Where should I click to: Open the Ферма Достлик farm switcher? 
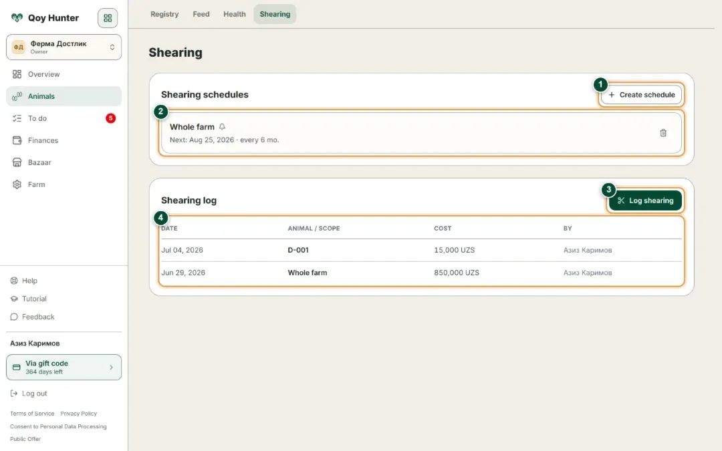64,47
